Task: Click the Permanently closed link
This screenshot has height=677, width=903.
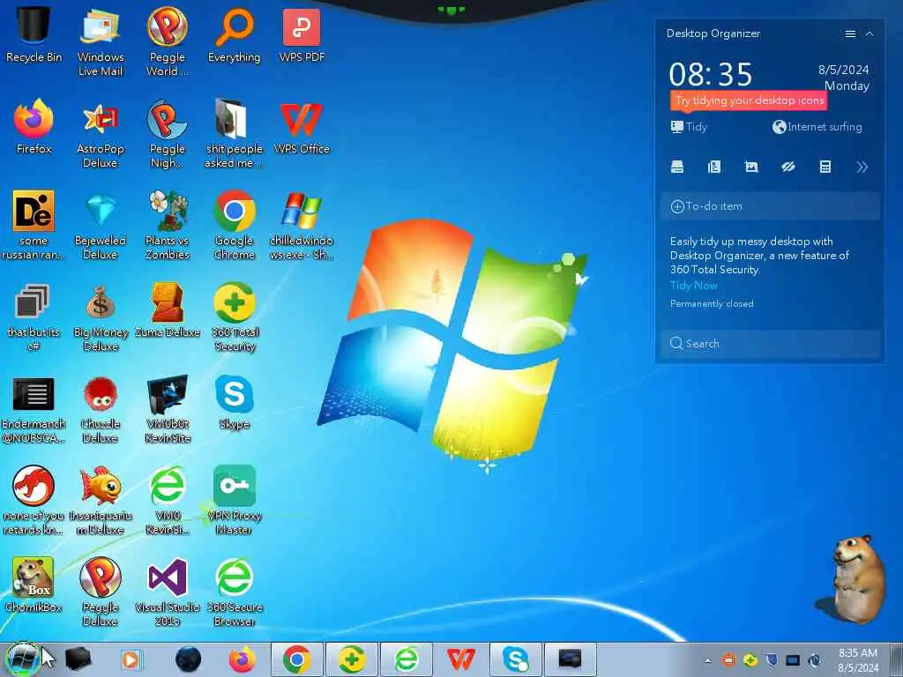Action: [x=712, y=303]
